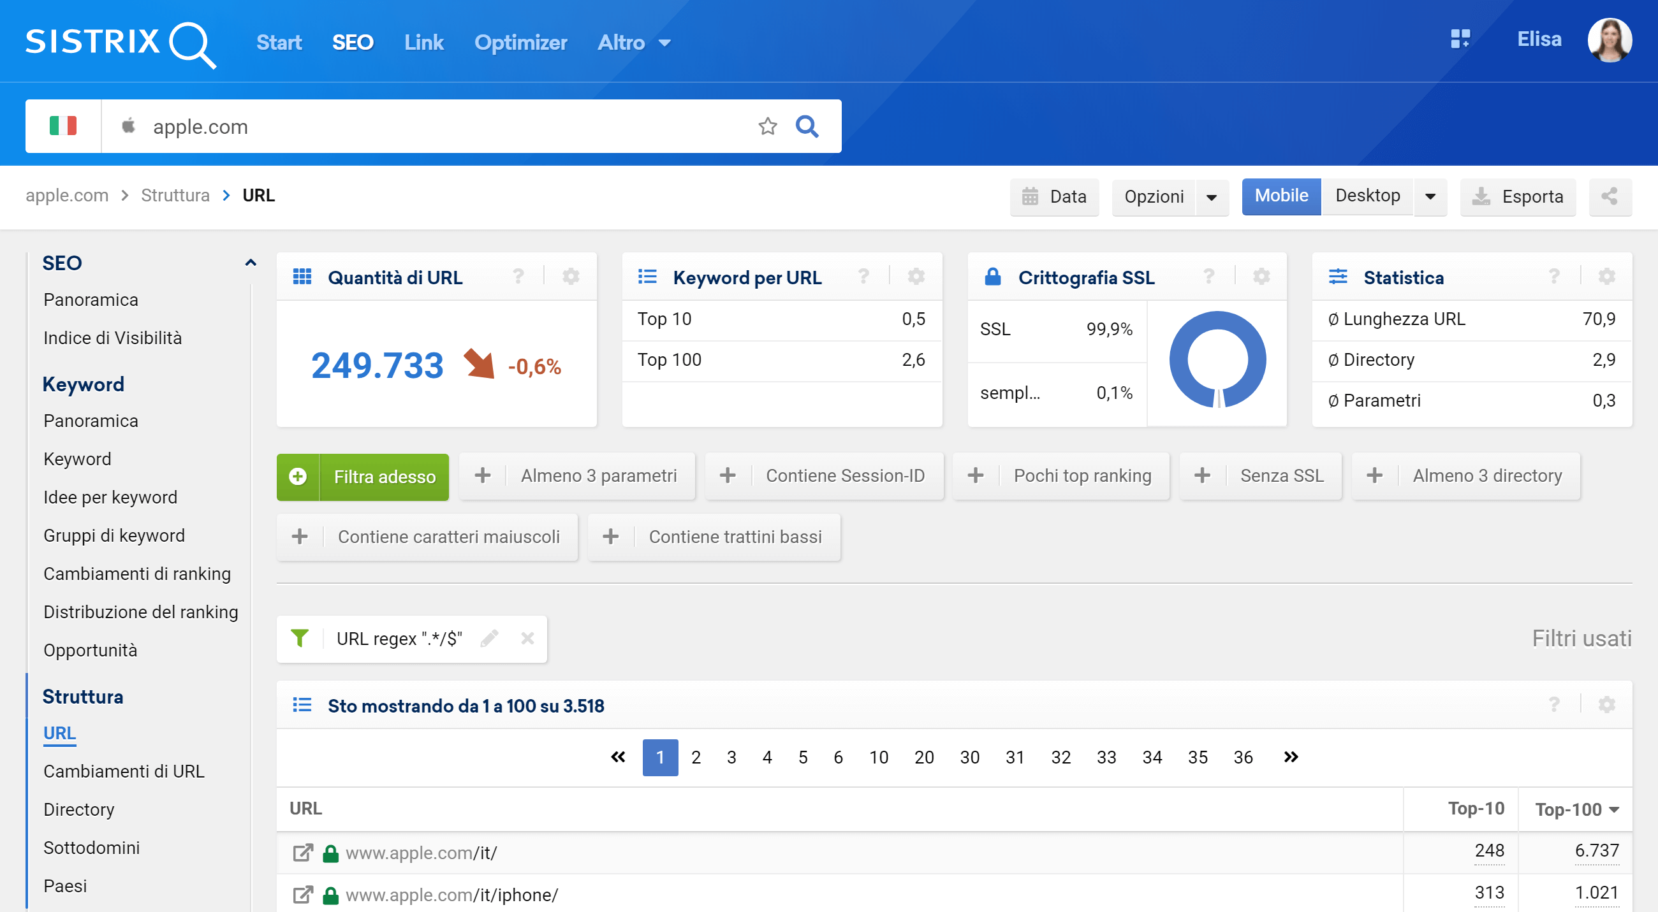Go to results page 2
The width and height of the screenshot is (1658, 912).
(696, 757)
